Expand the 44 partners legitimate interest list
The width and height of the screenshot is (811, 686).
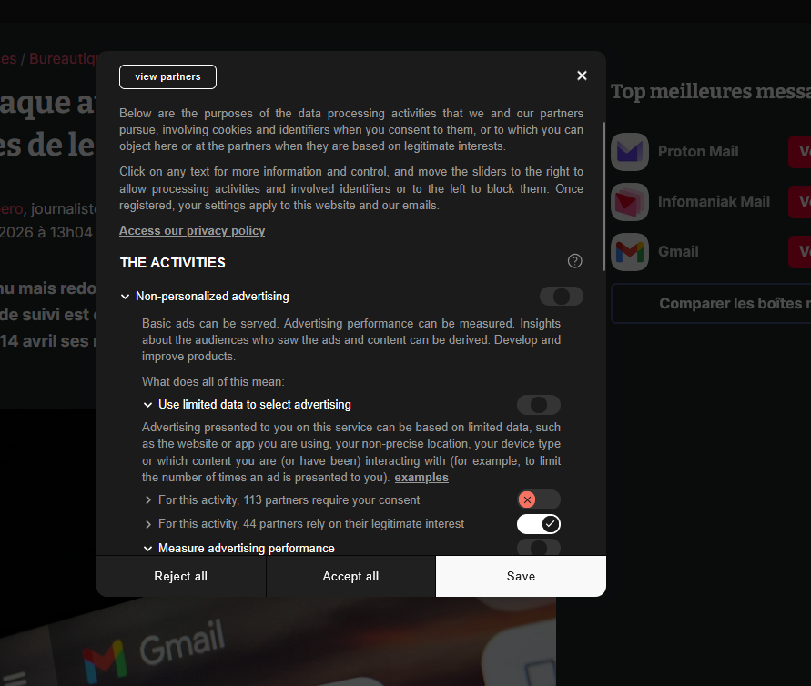click(x=147, y=524)
